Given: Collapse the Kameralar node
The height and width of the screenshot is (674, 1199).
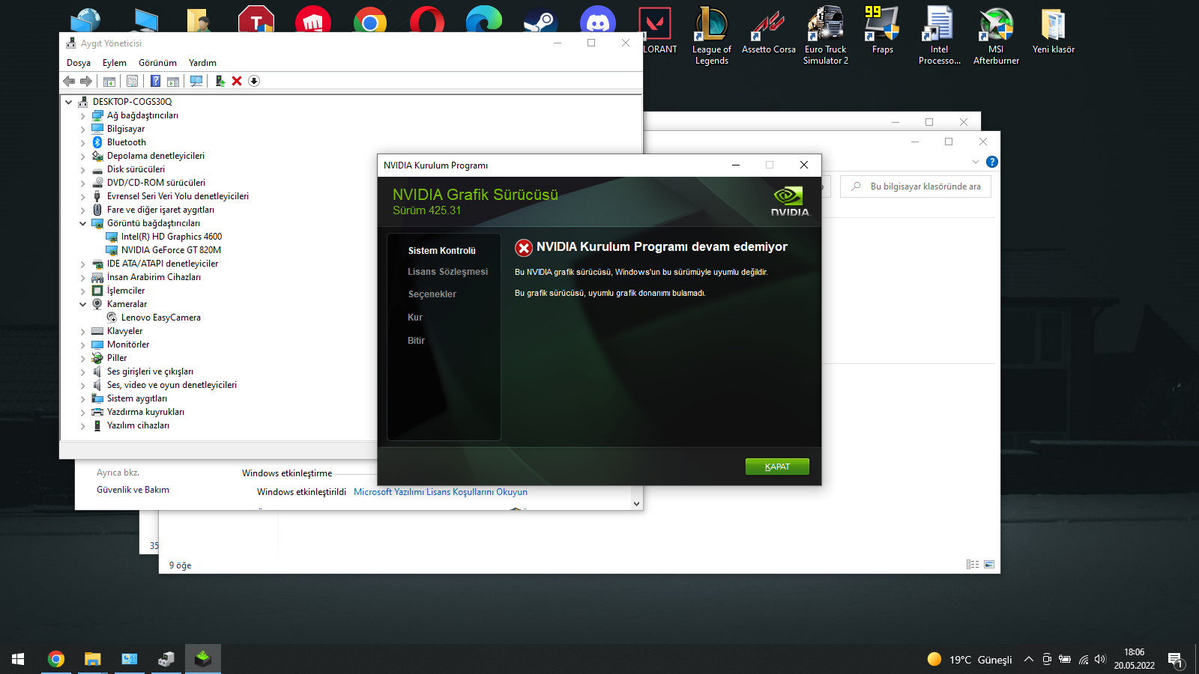Looking at the screenshot, I should pyautogui.click(x=83, y=304).
